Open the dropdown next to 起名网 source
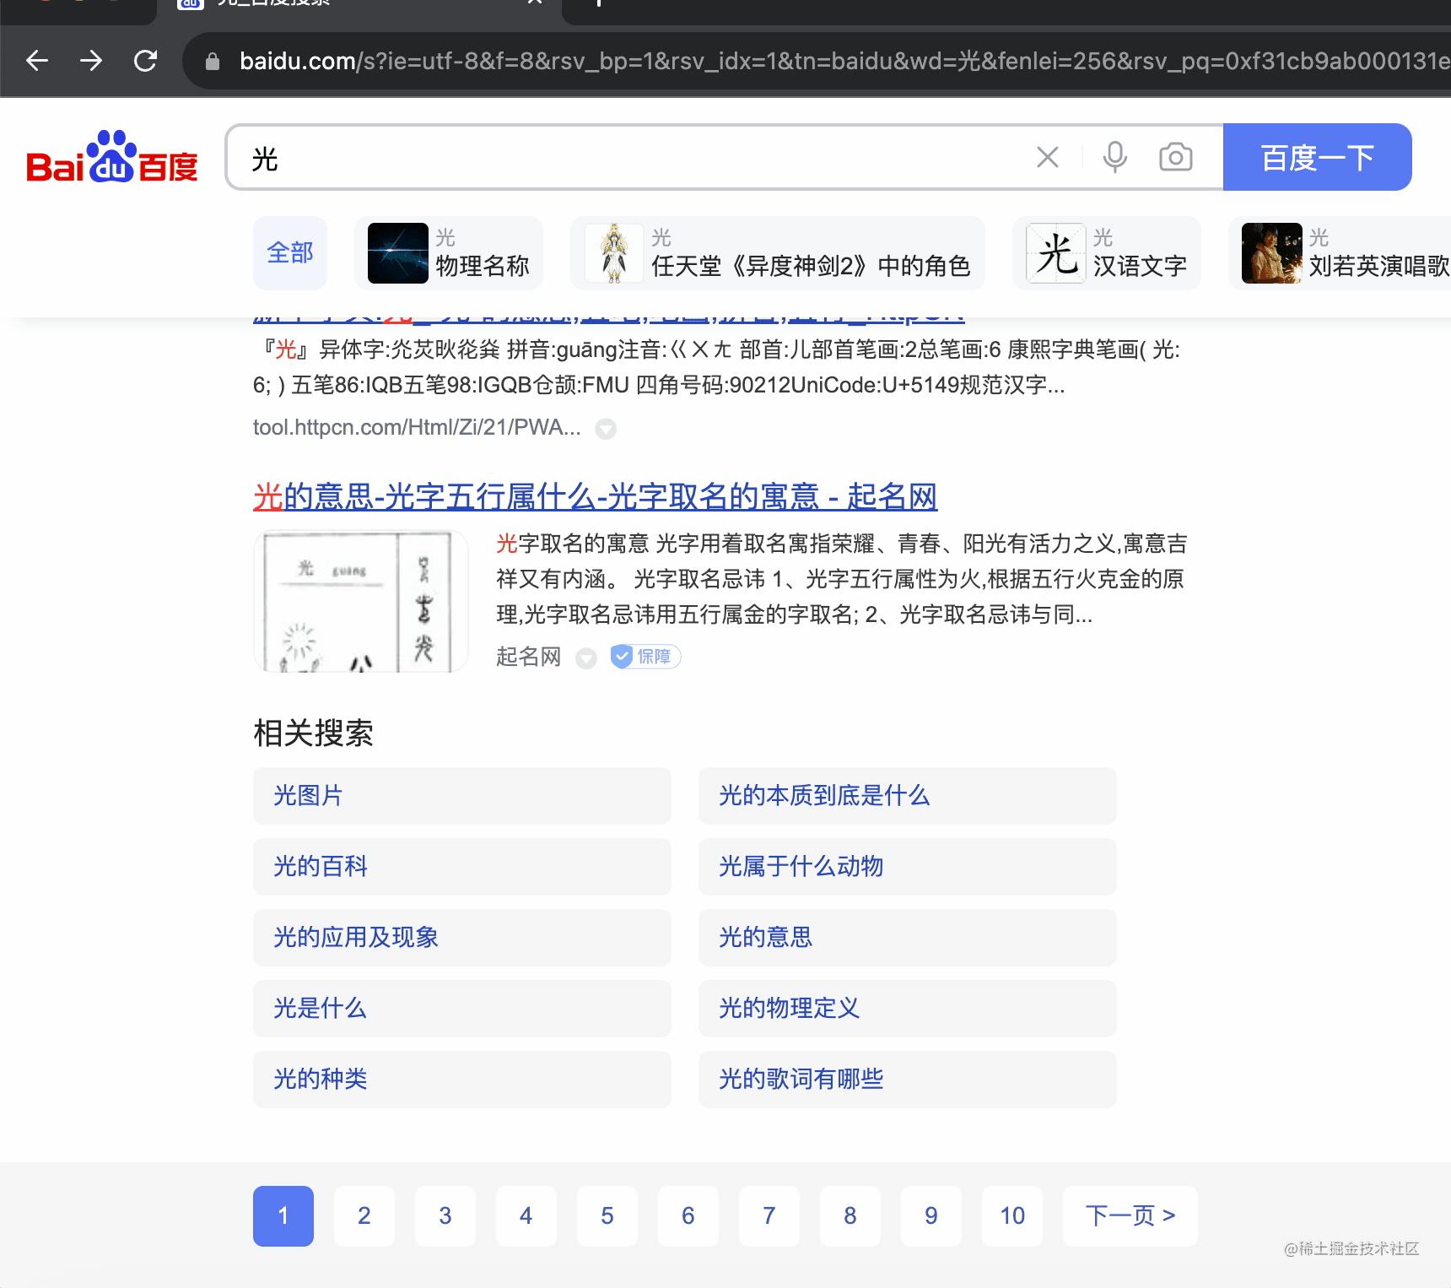The height and width of the screenshot is (1288, 1451). point(586,658)
